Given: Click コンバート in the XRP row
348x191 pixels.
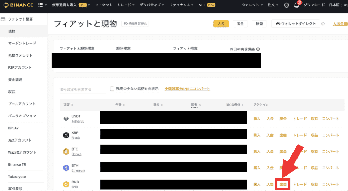Looking at the screenshot, I should click(x=330, y=135).
